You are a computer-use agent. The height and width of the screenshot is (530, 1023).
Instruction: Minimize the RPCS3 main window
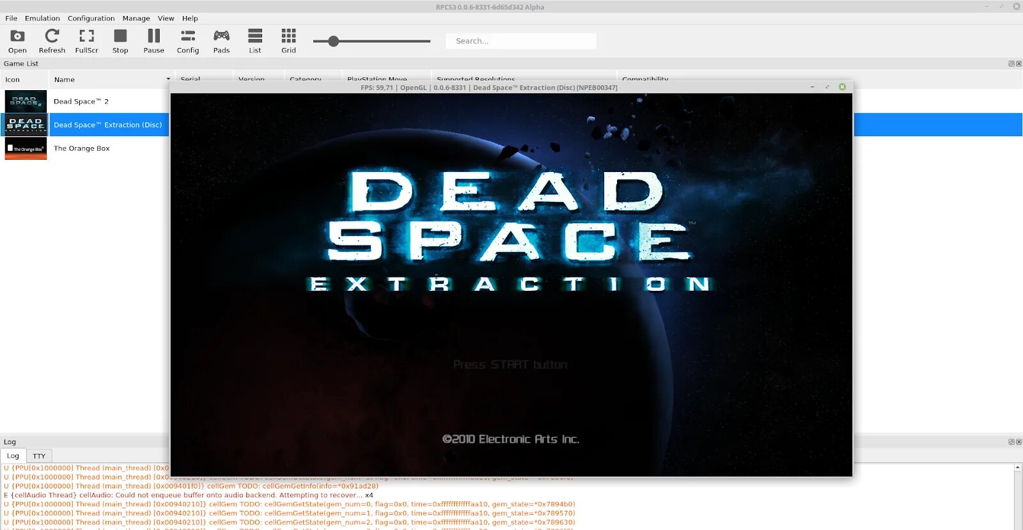point(987,6)
